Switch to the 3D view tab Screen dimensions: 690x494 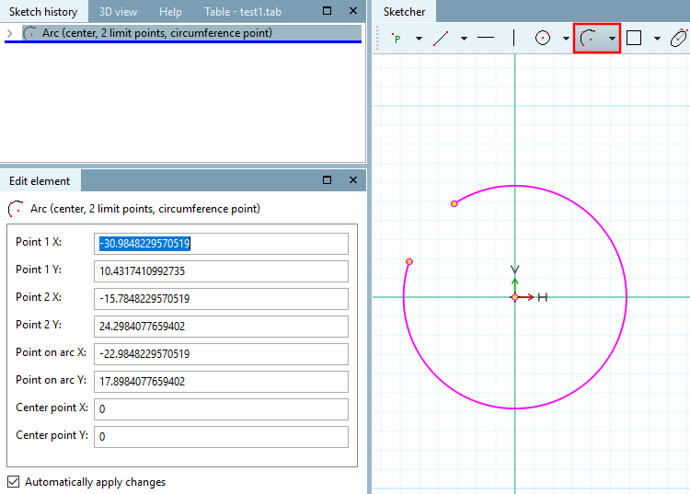pyautogui.click(x=119, y=11)
